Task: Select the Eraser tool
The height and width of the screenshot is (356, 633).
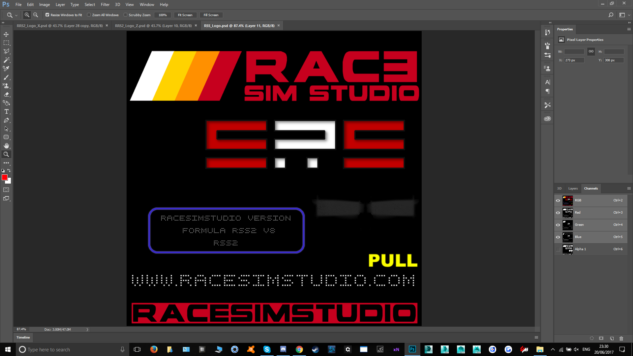Action: 6,94
